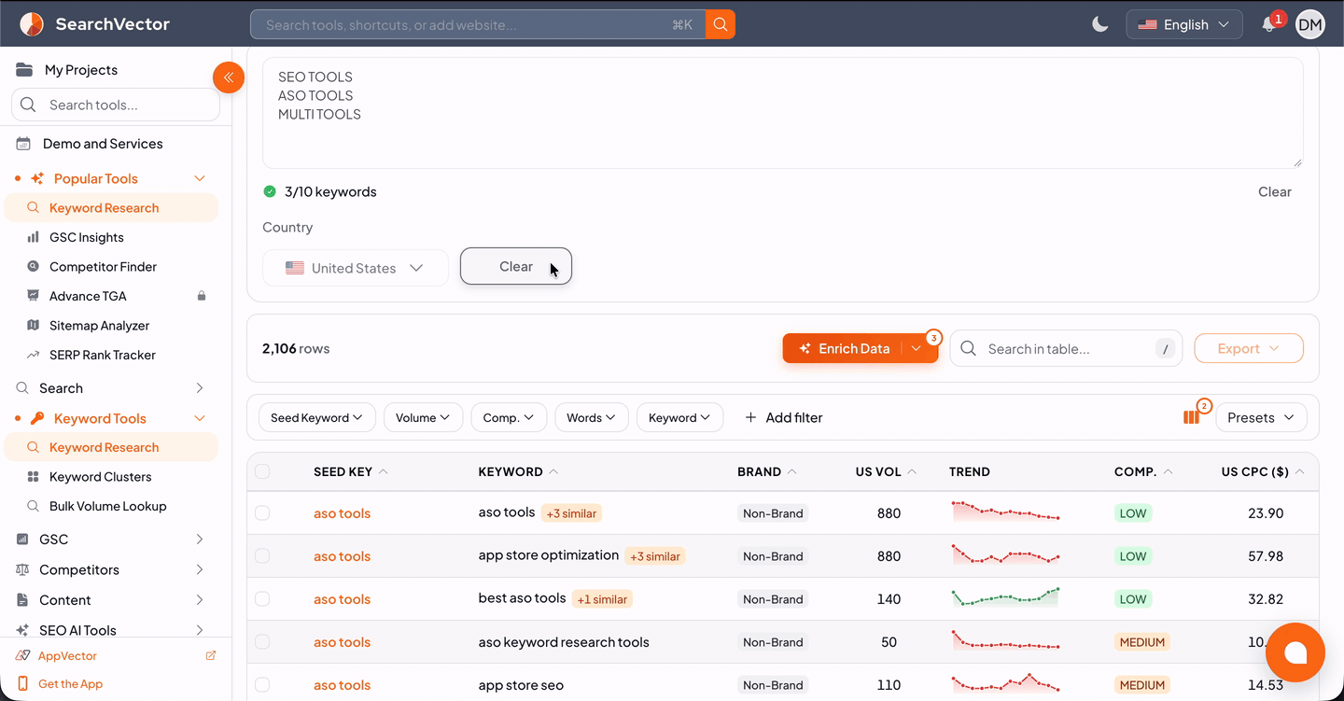The height and width of the screenshot is (701, 1344).
Task: Open the Presets dropdown
Action: pos(1261,417)
